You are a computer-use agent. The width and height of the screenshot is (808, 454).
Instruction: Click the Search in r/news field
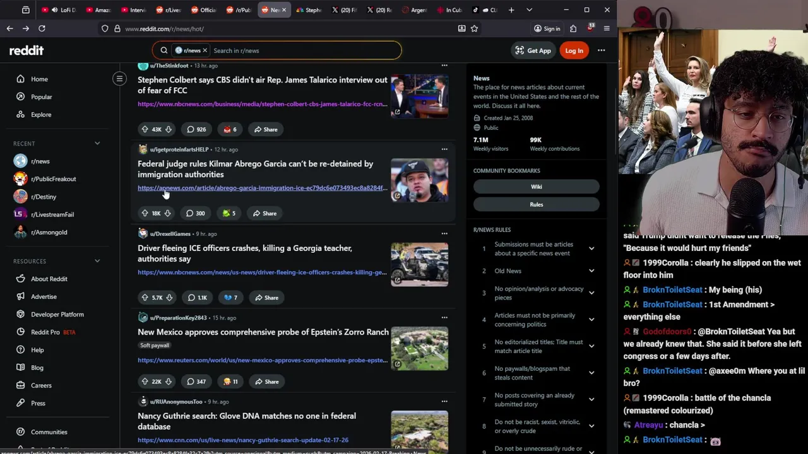[303, 50]
